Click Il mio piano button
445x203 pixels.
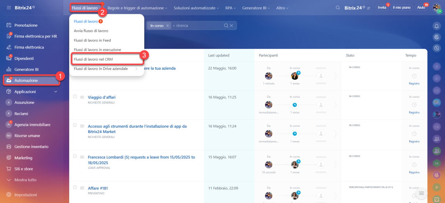[402, 8]
